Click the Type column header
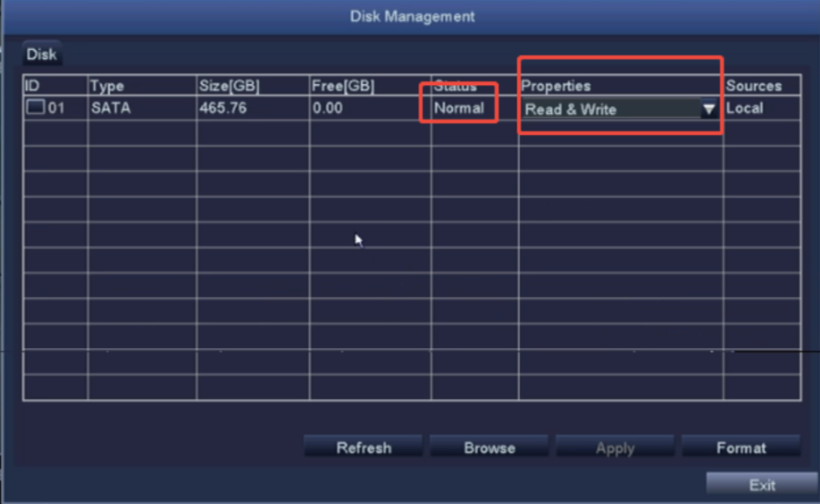 pos(107,86)
